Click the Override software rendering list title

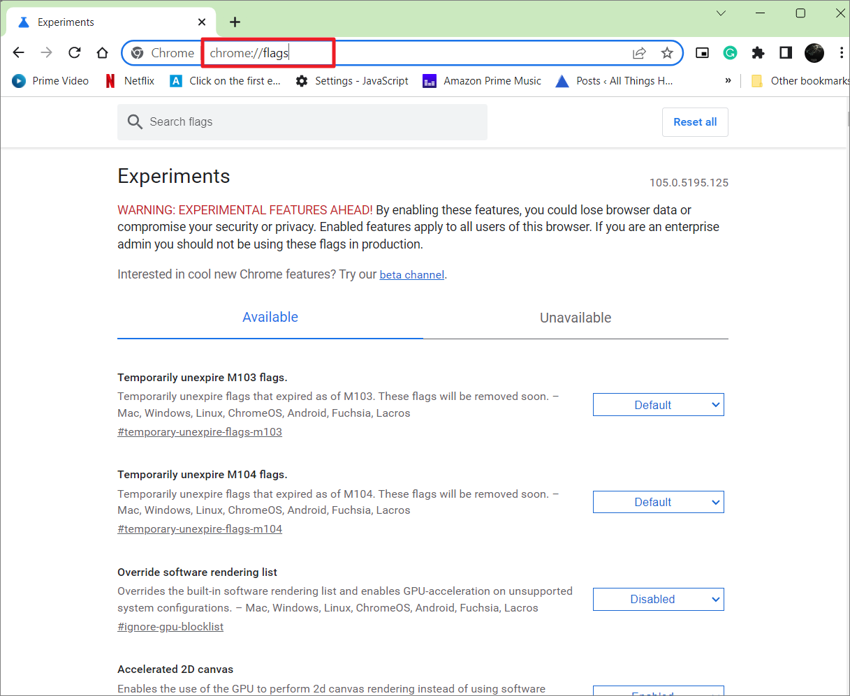coord(198,572)
